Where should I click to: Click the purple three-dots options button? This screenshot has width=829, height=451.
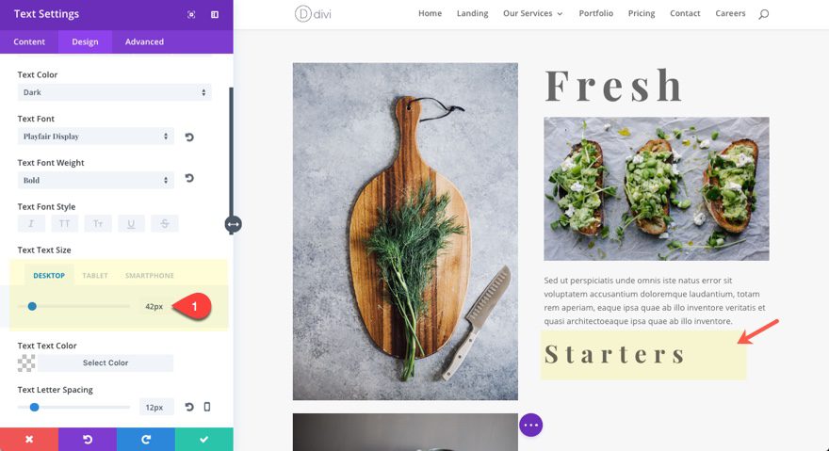coord(530,425)
